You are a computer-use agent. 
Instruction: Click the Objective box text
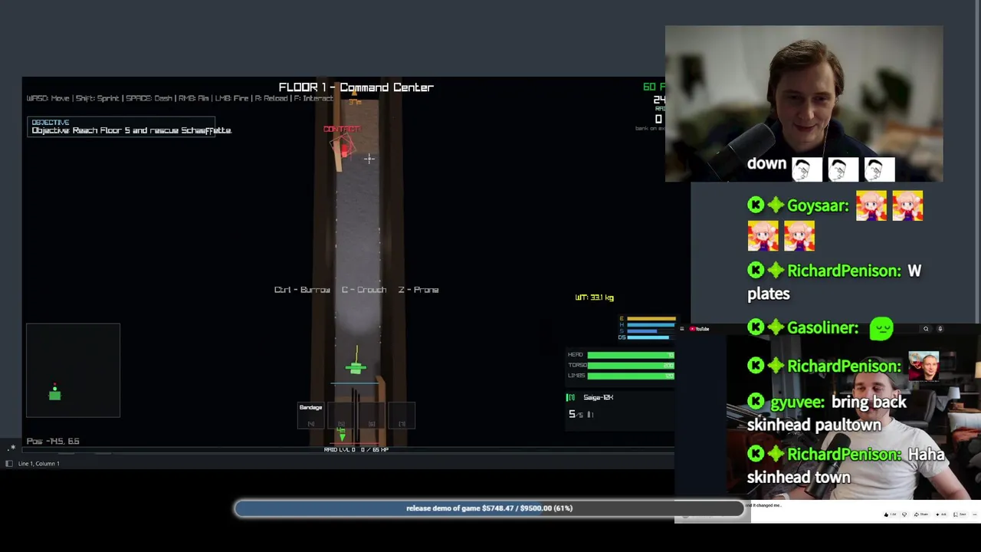tap(131, 130)
